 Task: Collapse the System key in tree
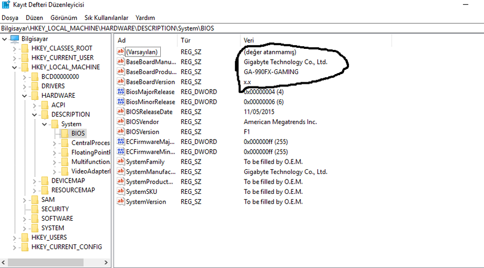point(45,124)
